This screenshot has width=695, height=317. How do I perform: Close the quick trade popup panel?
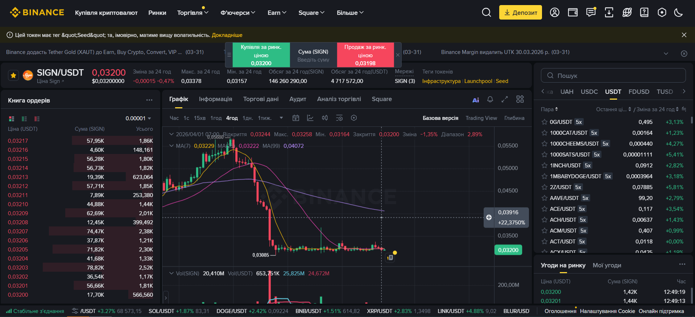(x=398, y=55)
